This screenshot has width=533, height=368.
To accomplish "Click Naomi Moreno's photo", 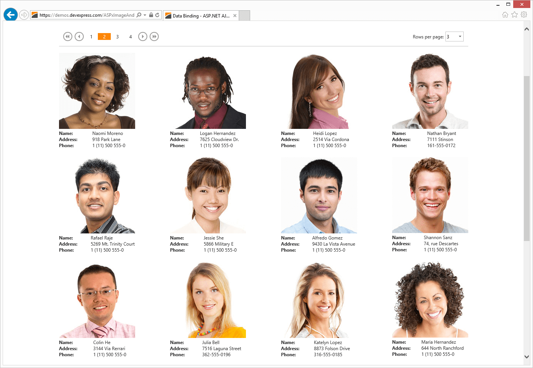I will coord(97,91).
